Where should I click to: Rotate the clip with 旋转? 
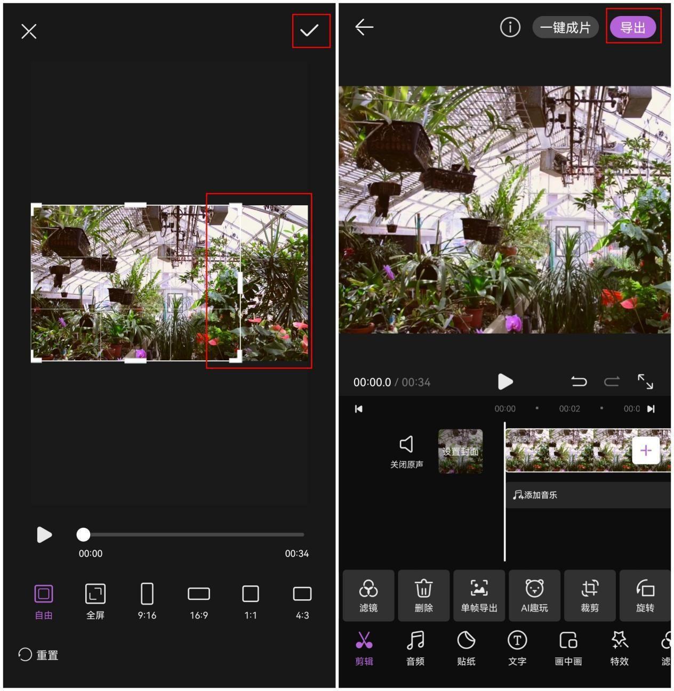645,596
